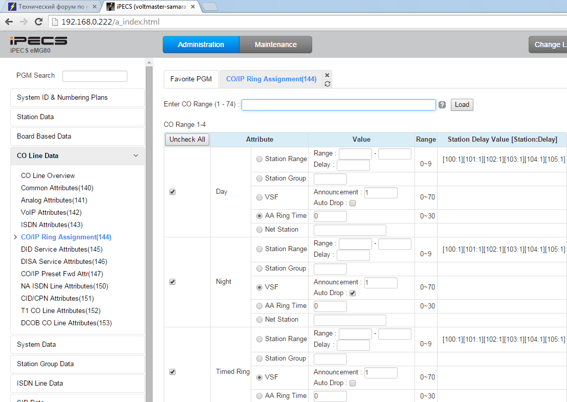The width and height of the screenshot is (567, 402).
Task: Open the Favorite PGM tab
Action: [x=191, y=79]
